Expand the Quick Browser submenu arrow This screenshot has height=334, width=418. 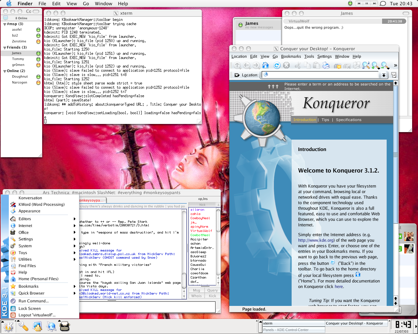pos(74,293)
